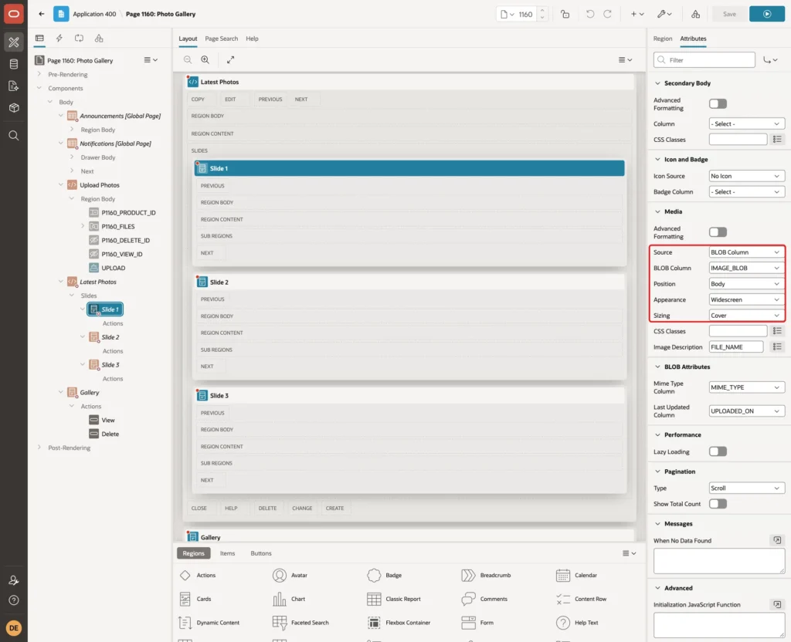The width and height of the screenshot is (791, 642).
Task: Select the Items gallery tab
Action: 228,553
